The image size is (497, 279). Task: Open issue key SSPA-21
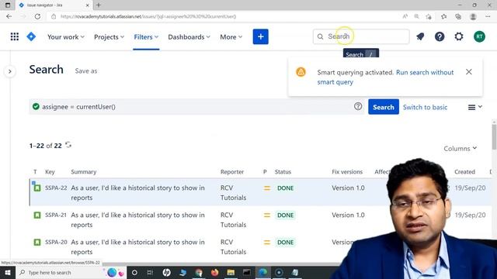pos(56,215)
